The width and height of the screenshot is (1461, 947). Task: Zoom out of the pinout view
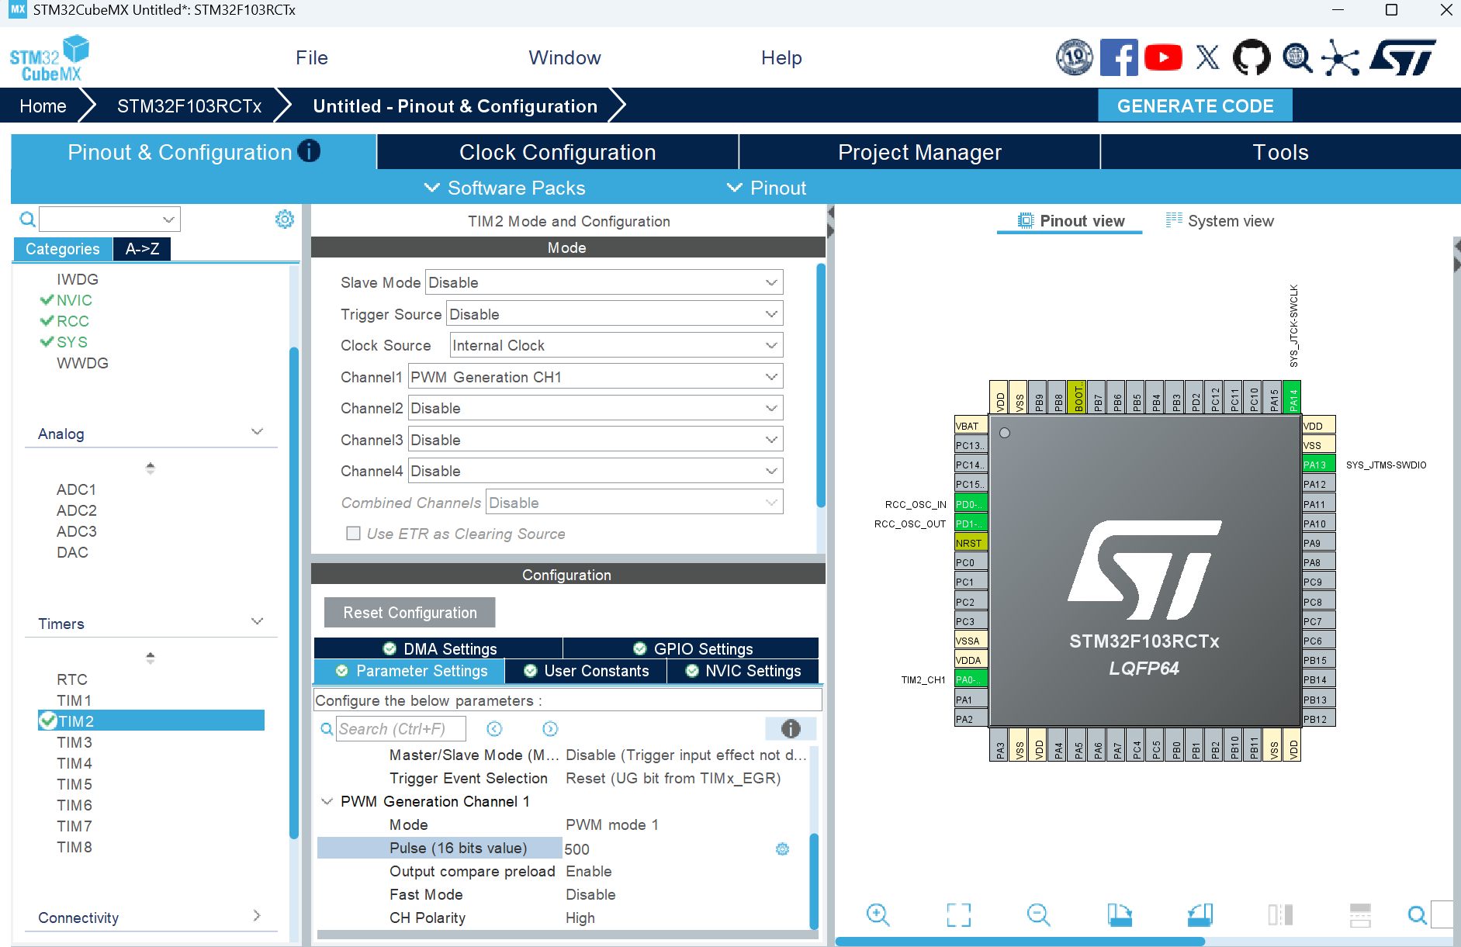(x=1038, y=915)
